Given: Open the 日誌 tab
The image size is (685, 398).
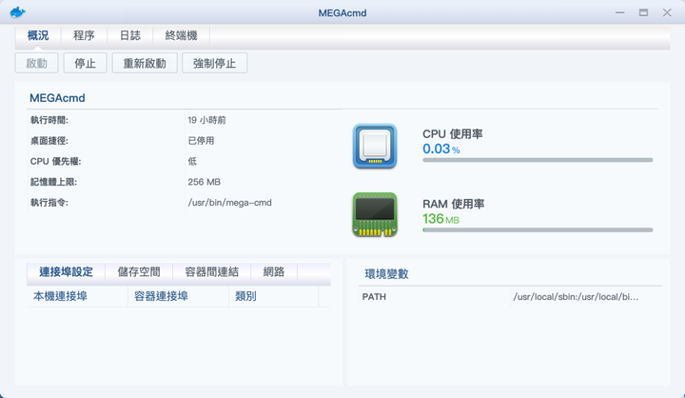Looking at the screenshot, I should 130,35.
